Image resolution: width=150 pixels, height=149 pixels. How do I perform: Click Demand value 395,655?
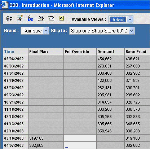105,124
